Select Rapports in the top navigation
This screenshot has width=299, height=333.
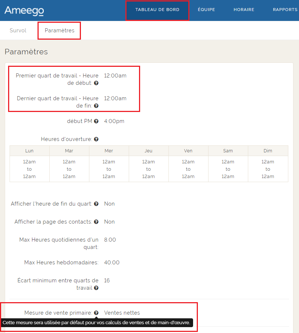tap(285, 10)
